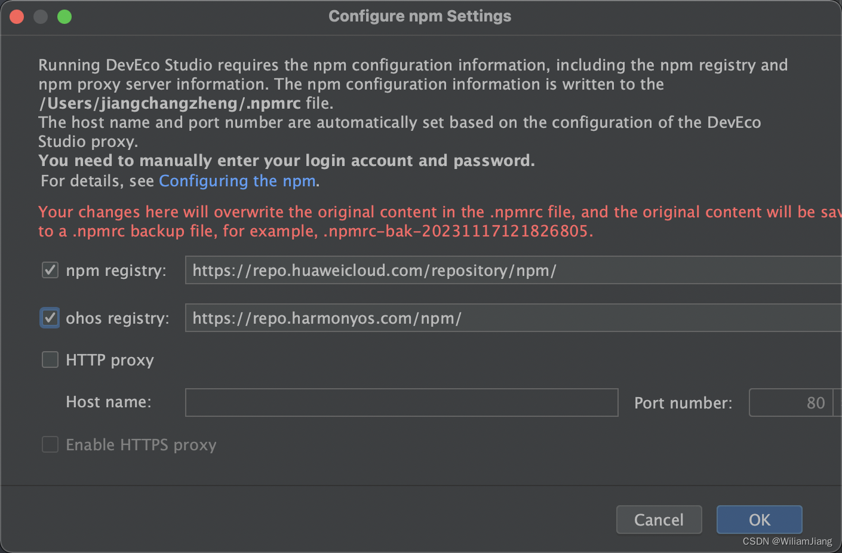Click the ohos registry label
The width and height of the screenshot is (842, 553).
coord(118,318)
